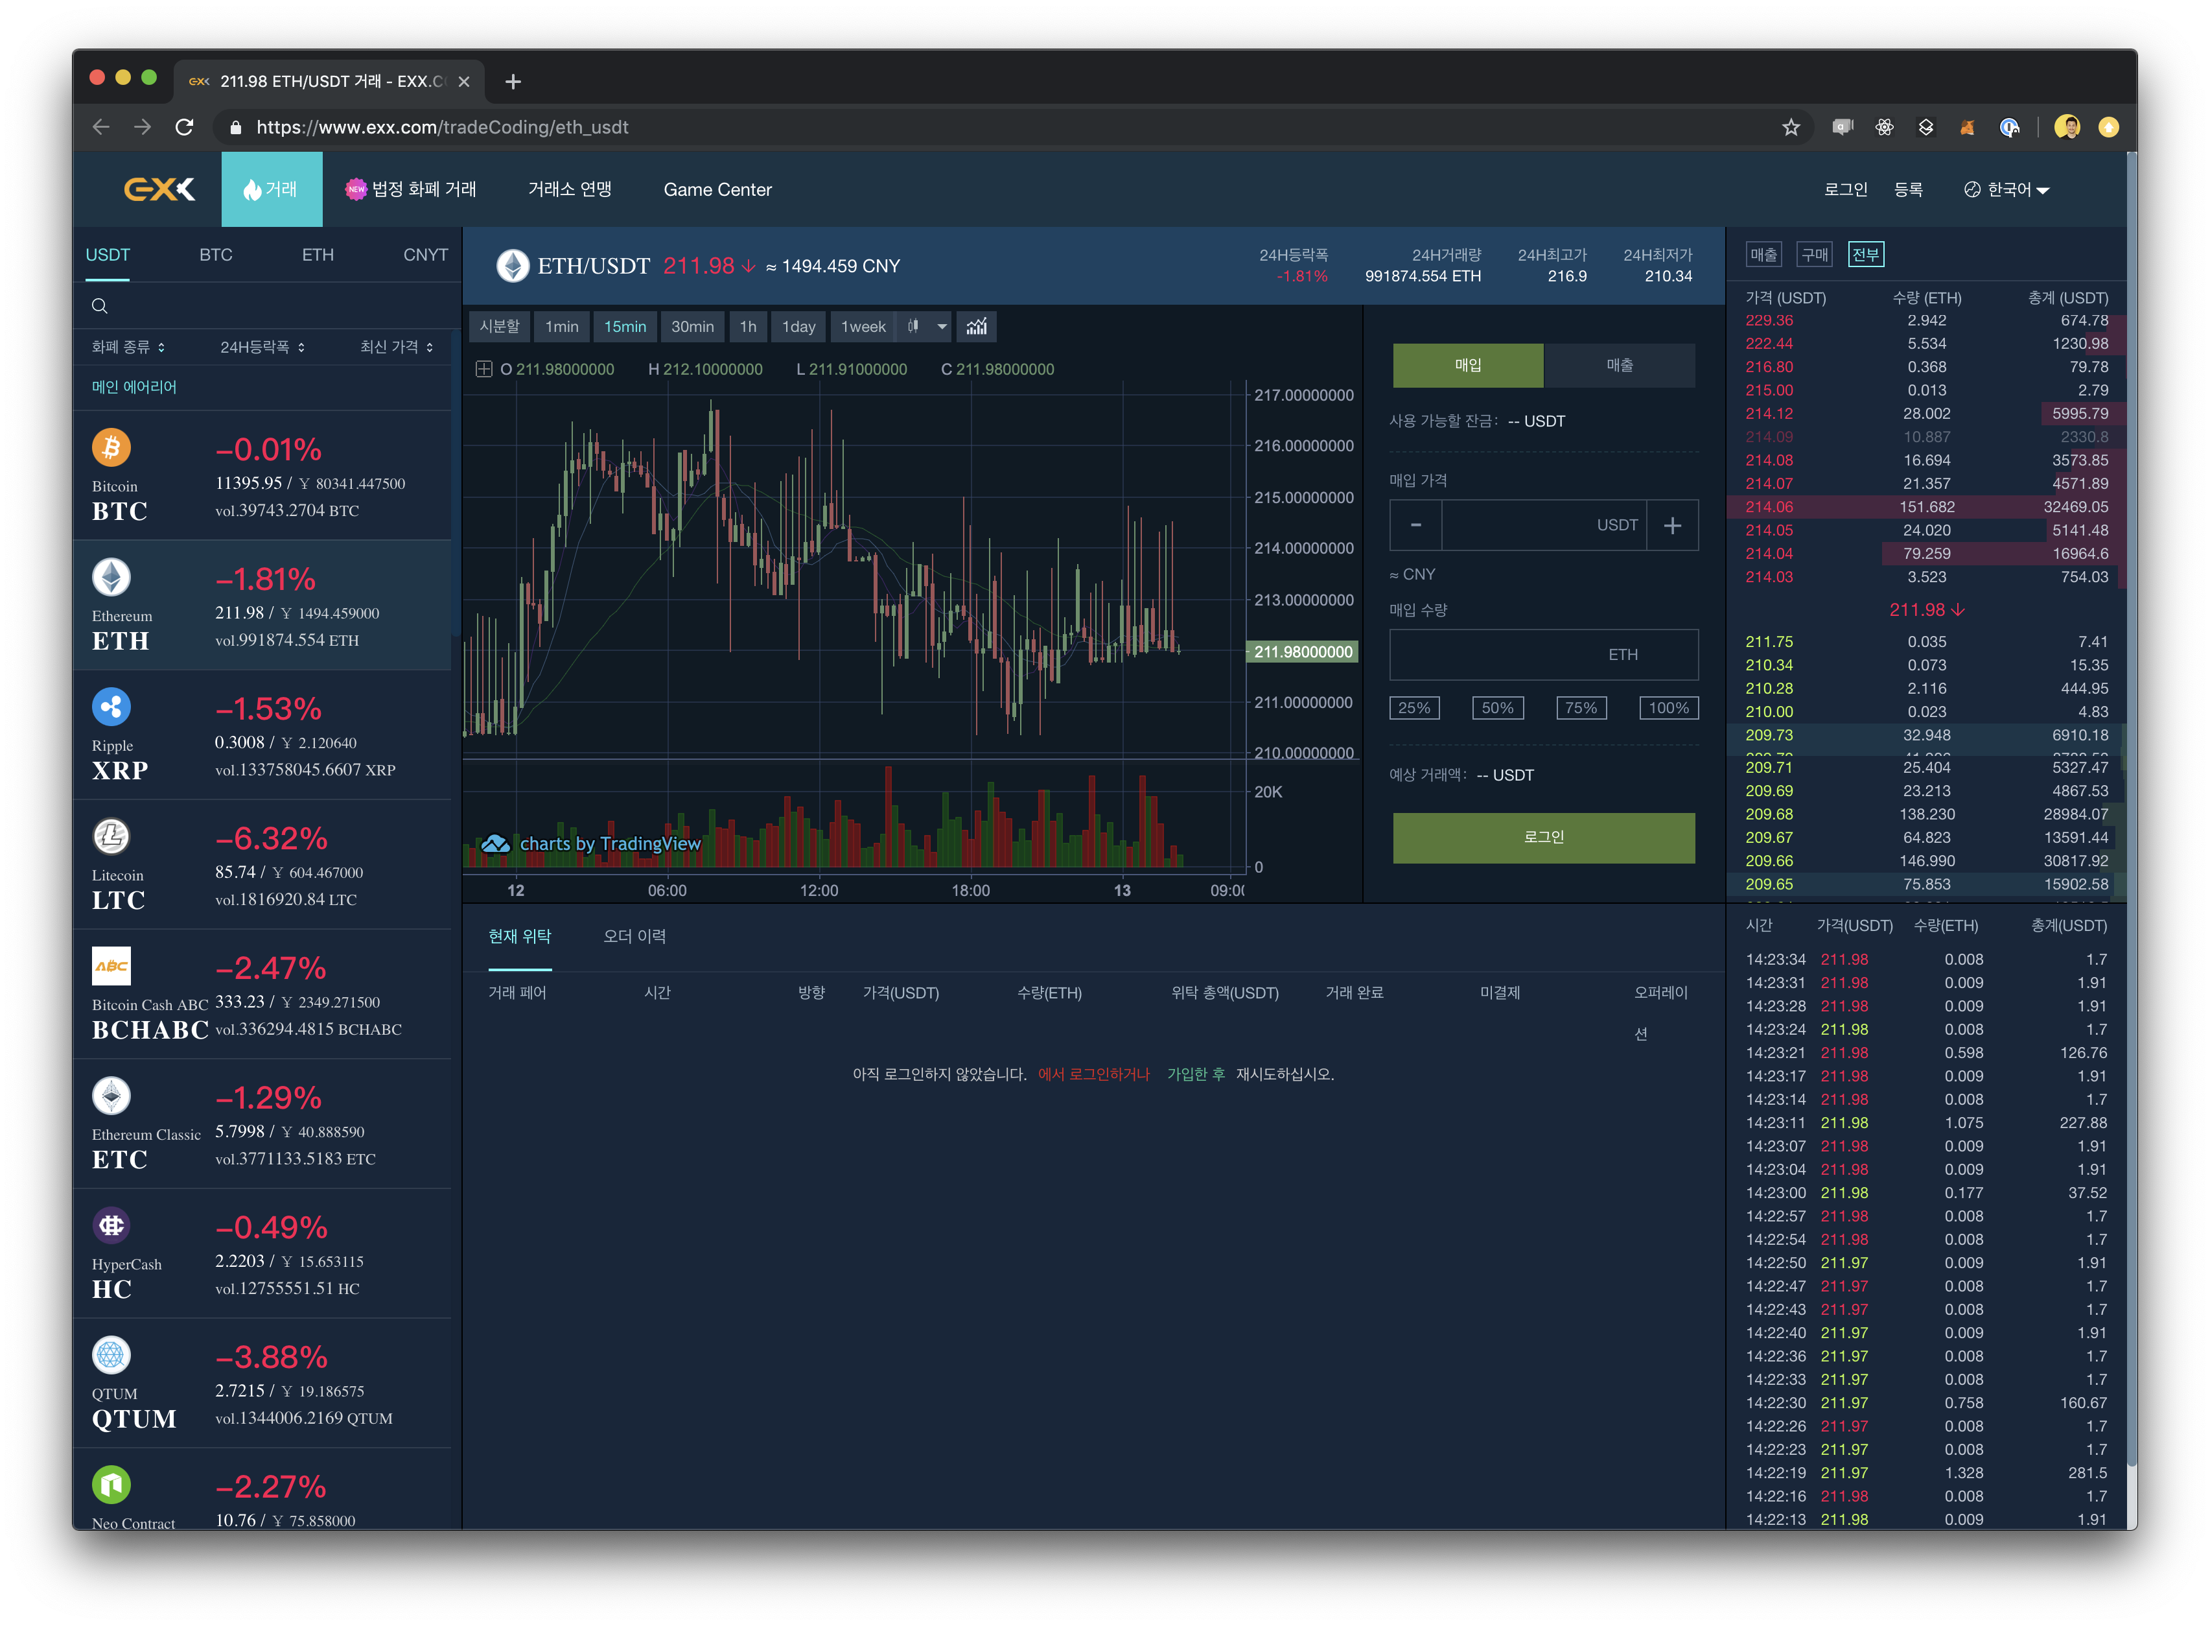Screen dimensions: 2210x1626
Task: Reload the browser page
Action: (184, 127)
